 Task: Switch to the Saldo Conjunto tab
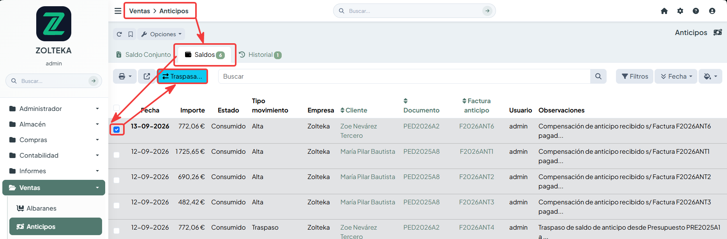[143, 55]
